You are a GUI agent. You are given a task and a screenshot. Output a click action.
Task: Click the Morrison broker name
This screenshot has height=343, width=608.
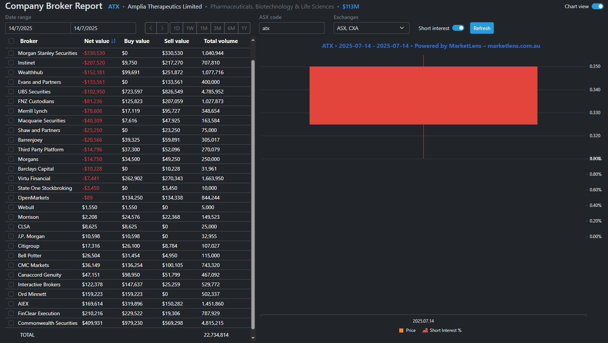point(28,217)
